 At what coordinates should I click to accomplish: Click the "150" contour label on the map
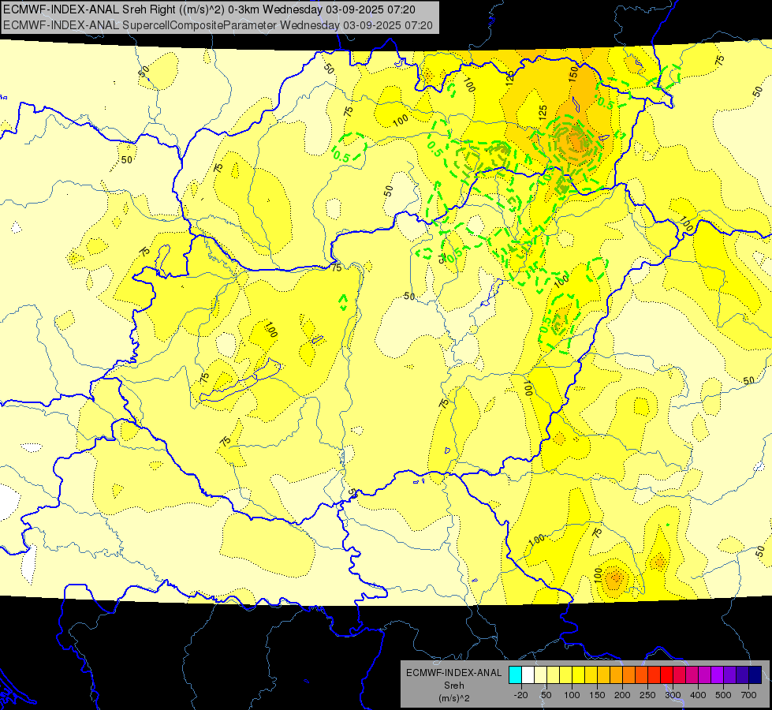click(573, 73)
